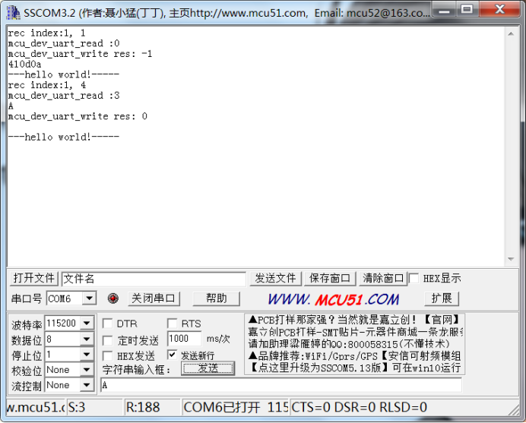
Task: Click the 'mcu_dev_uart_write res: 0' log line
Action: (x=78, y=116)
